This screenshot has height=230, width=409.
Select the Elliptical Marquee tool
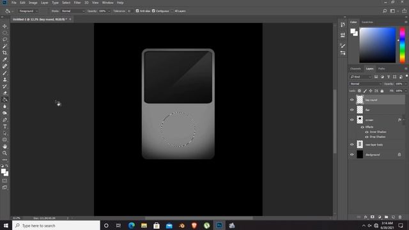coord(4,33)
